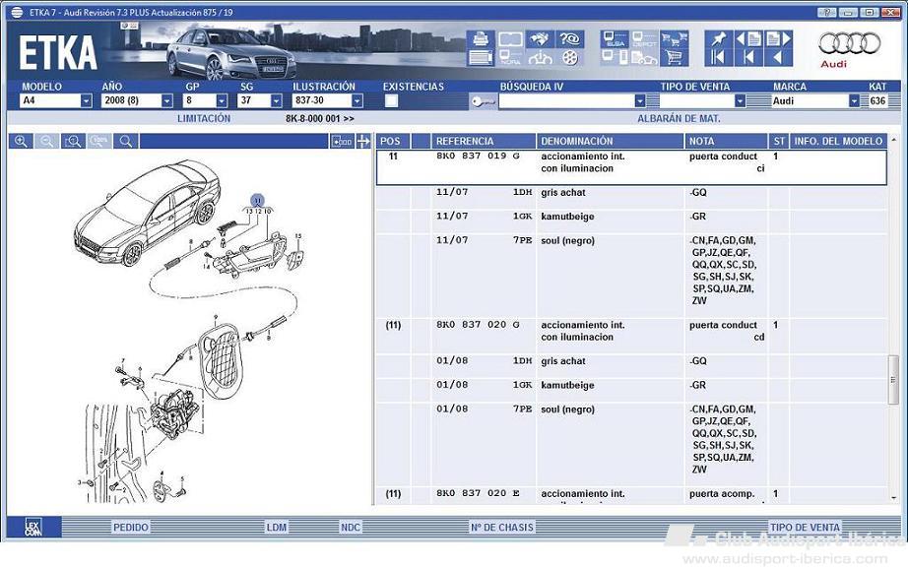
Task: Open the Modelo A4 dropdown
Action: coord(86,100)
